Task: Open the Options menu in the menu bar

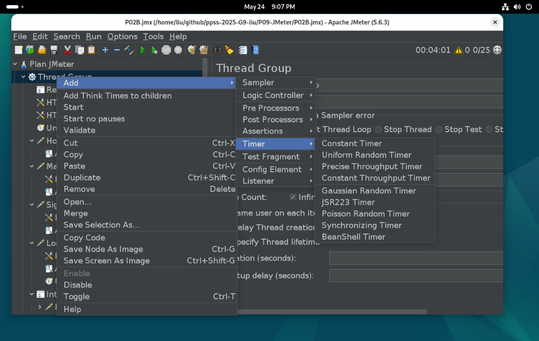Action: pyautogui.click(x=122, y=37)
